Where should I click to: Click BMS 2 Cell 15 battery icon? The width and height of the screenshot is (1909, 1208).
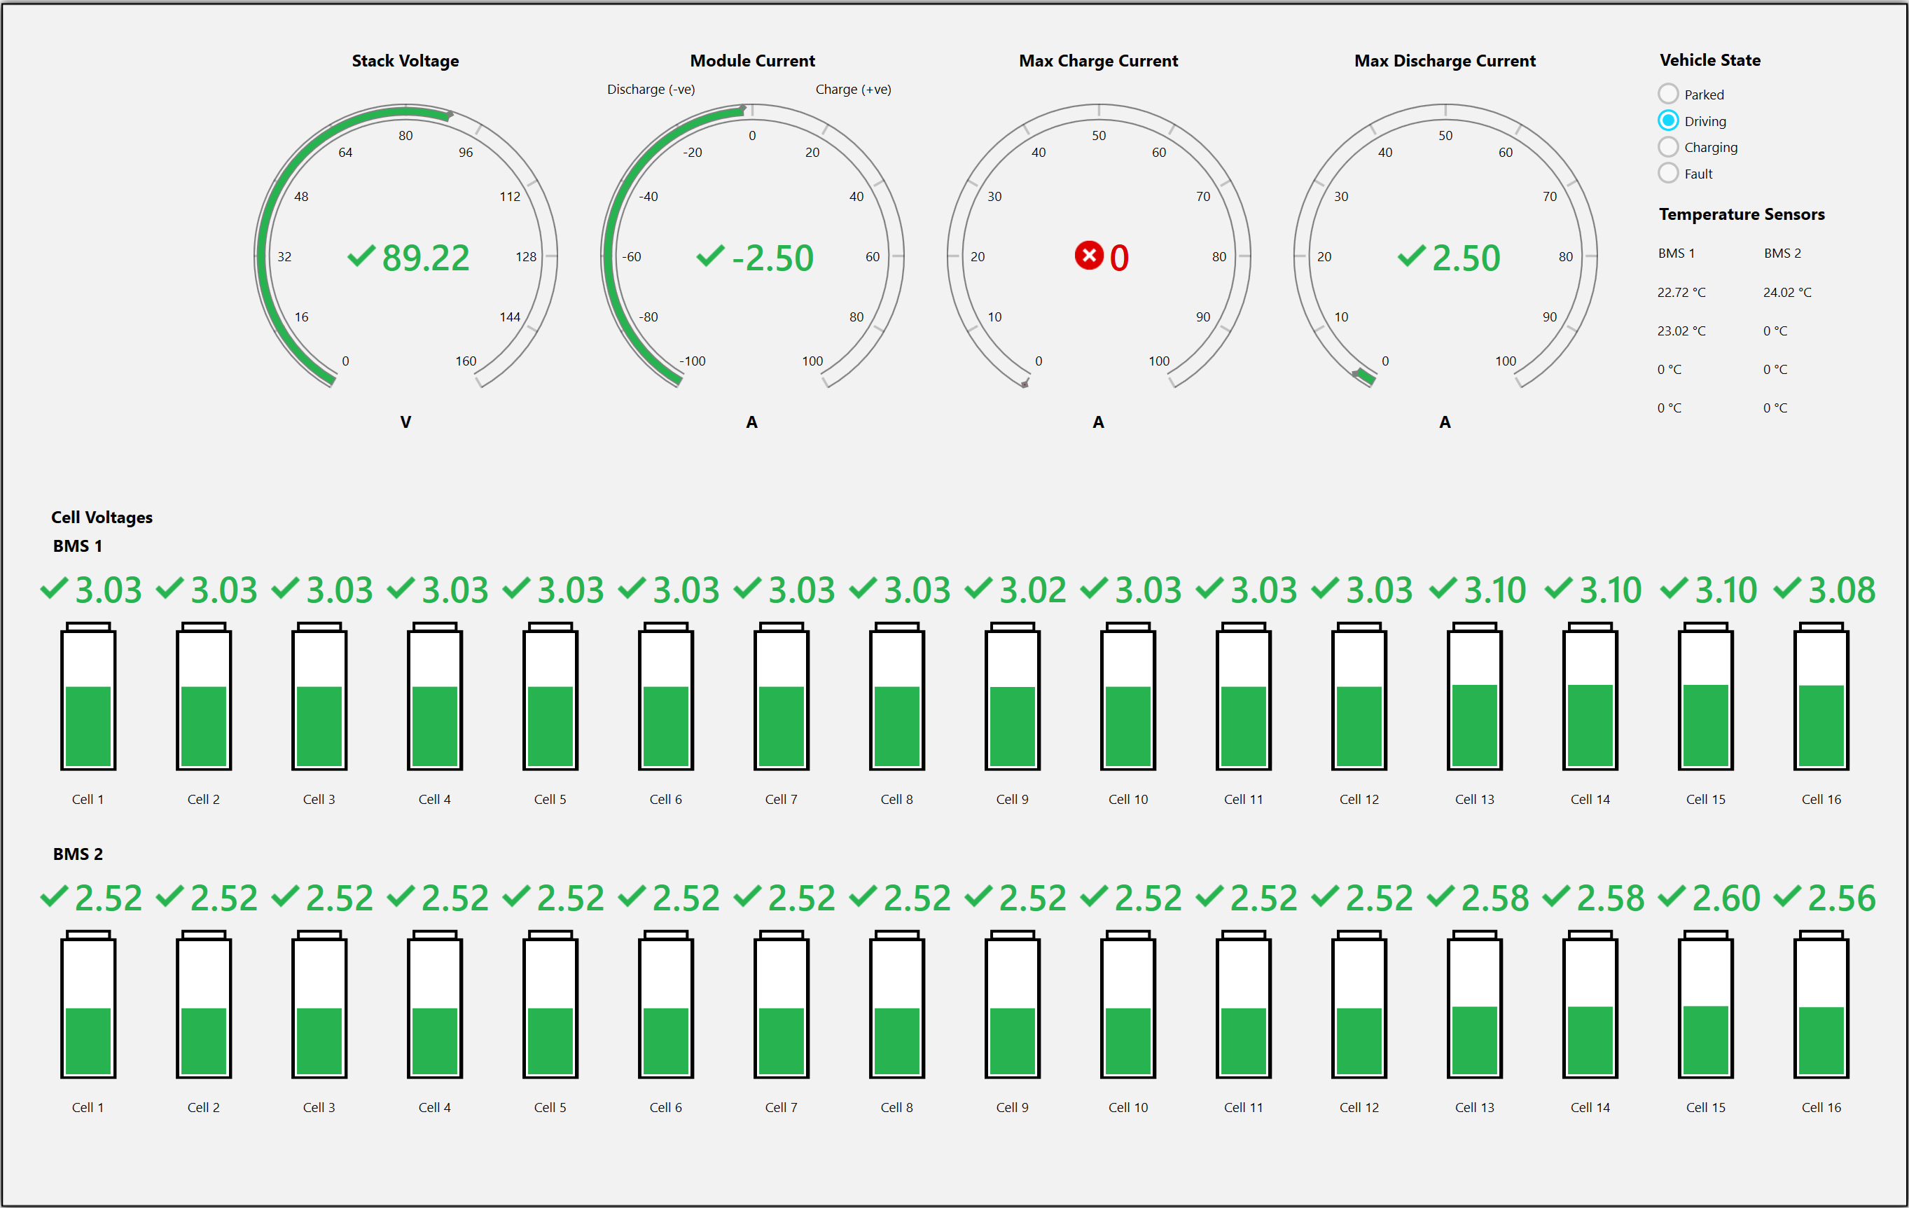(1705, 1004)
